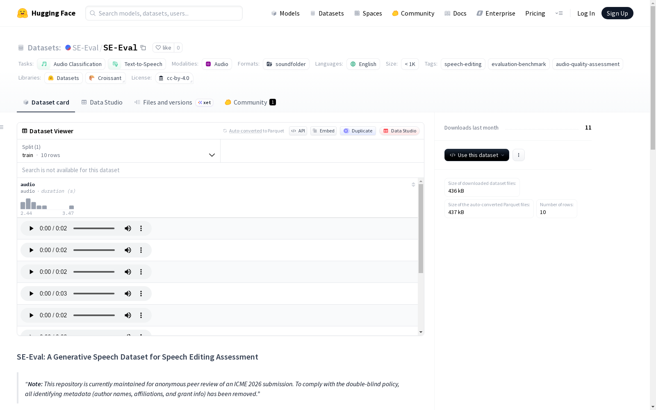The image size is (656, 410).
Task: Seek within the 0:03 audio clip
Action: pos(94,294)
